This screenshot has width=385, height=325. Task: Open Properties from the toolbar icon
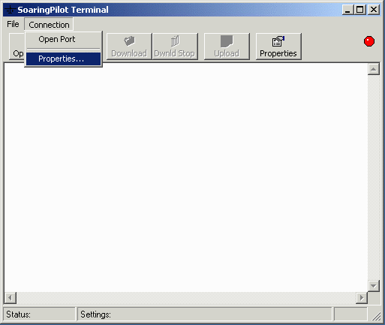(278, 47)
